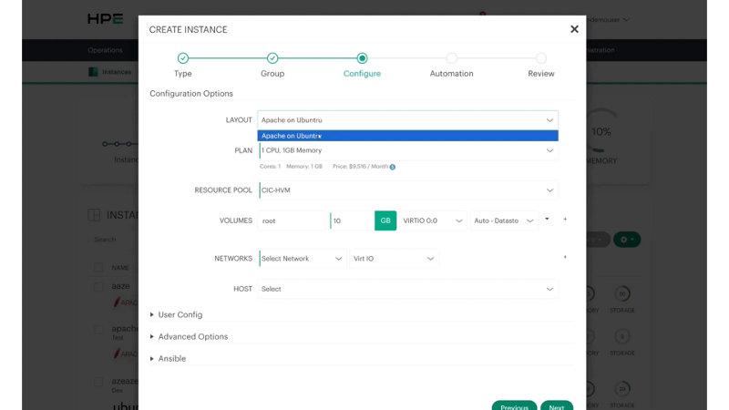Image resolution: width=729 pixels, height=410 pixels.
Task: Click the price info icon
Action: 393,167
